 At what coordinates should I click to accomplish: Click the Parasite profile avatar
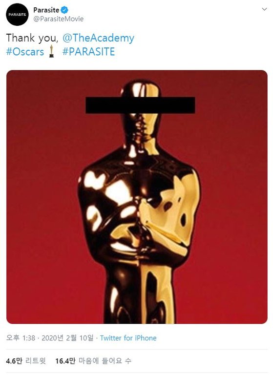click(17, 14)
